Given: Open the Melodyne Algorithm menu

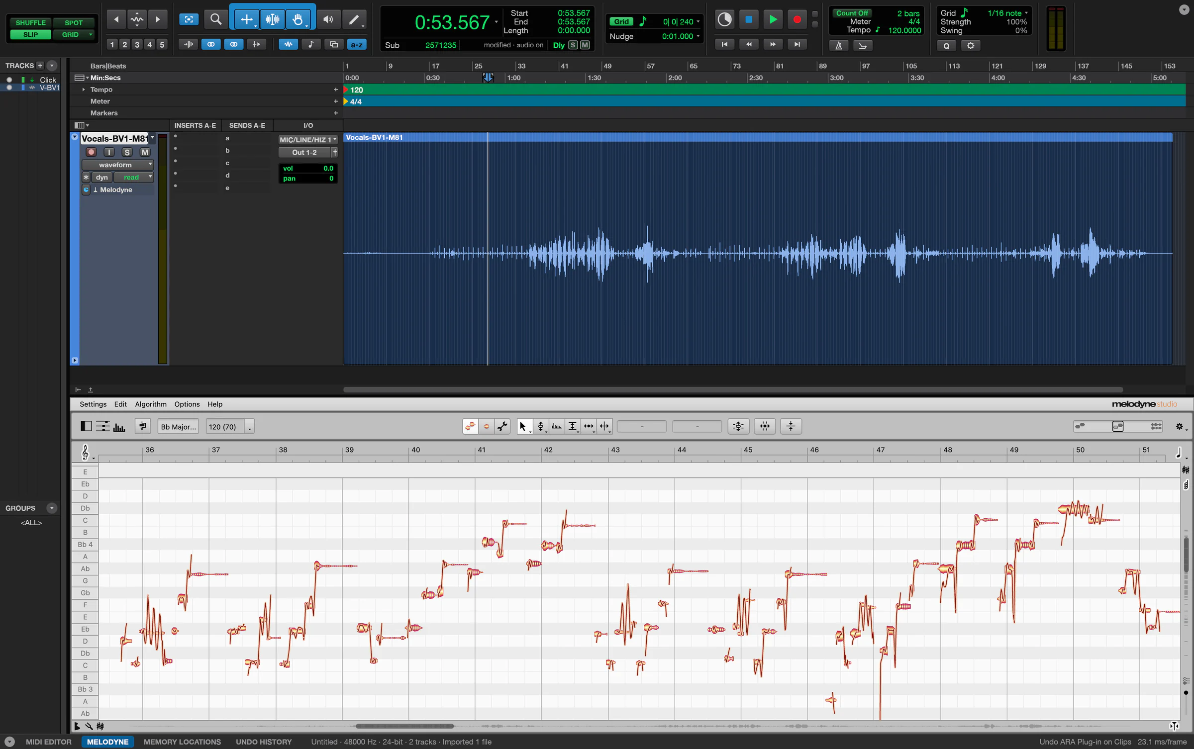Looking at the screenshot, I should [151, 404].
